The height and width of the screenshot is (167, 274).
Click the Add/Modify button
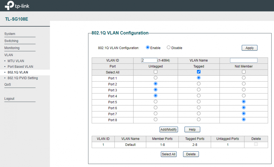tap(169, 130)
